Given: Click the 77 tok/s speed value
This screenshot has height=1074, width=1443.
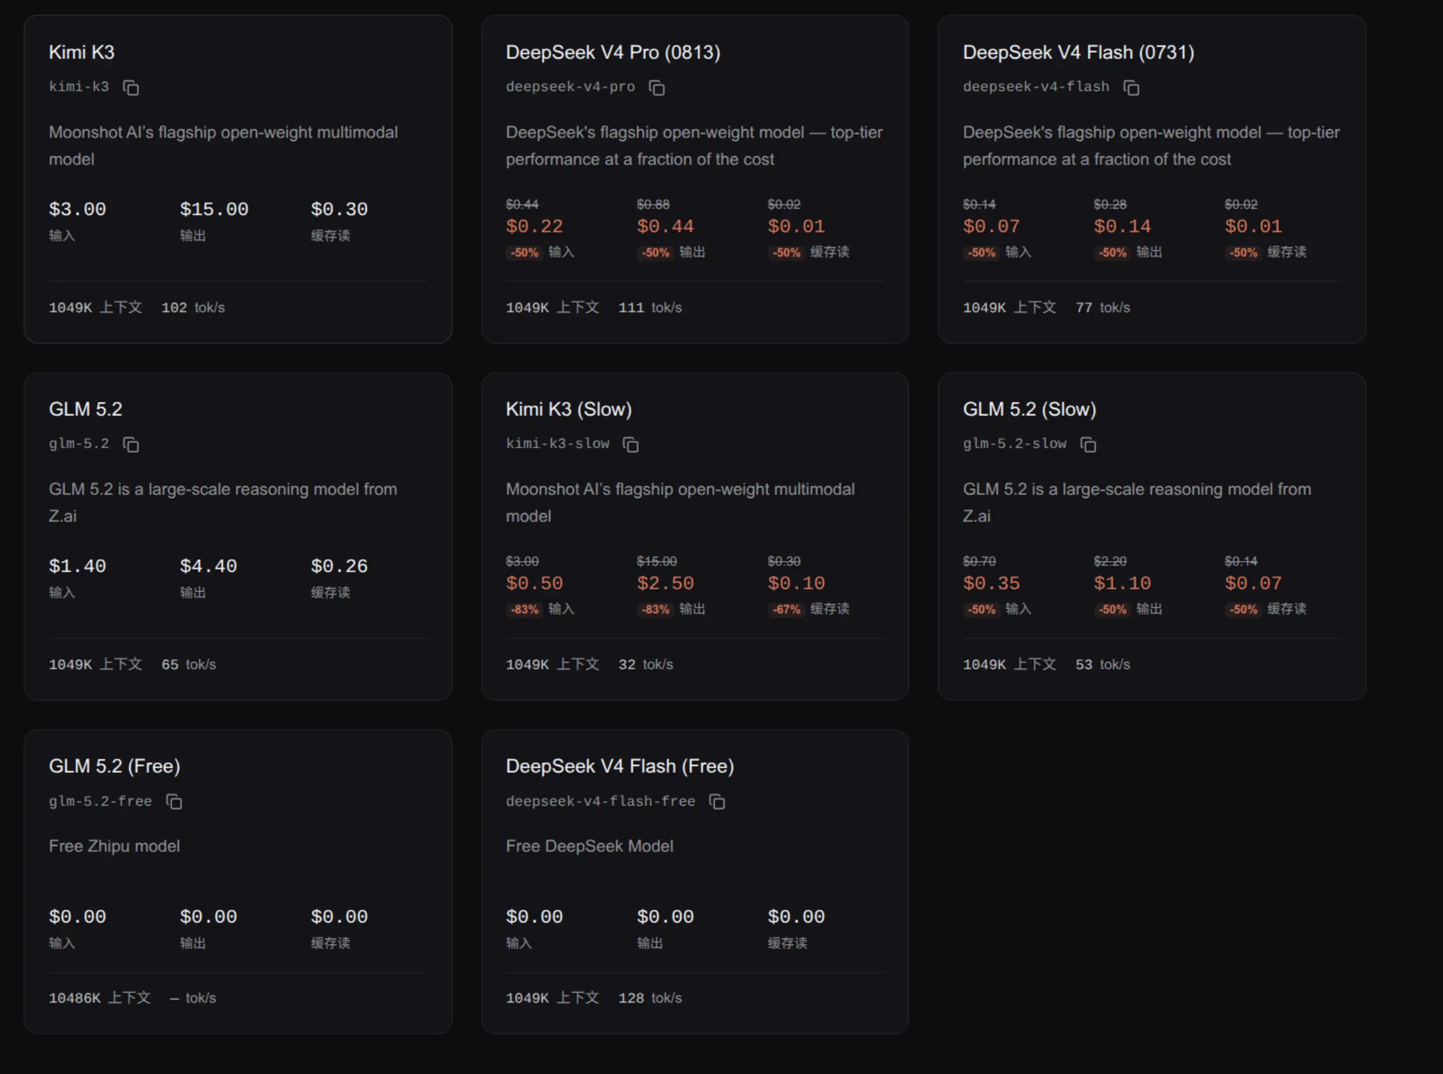Looking at the screenshot, I should 1103,307.
